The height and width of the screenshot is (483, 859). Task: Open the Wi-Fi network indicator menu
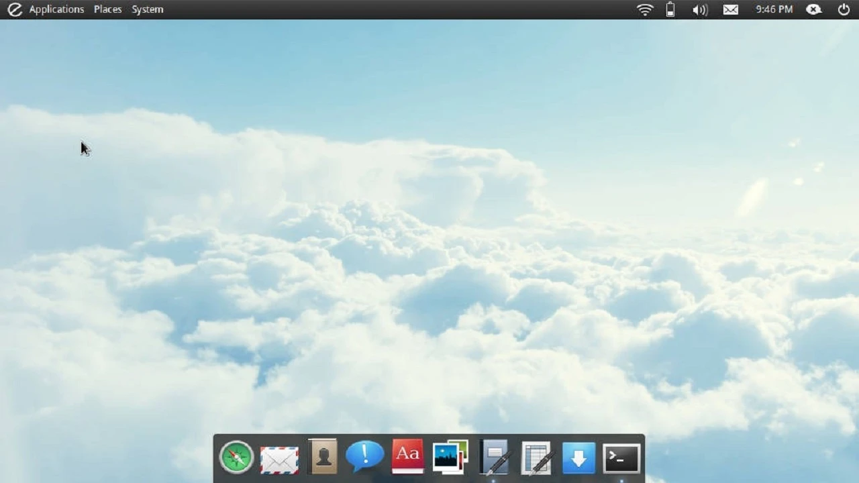[644, 9]
